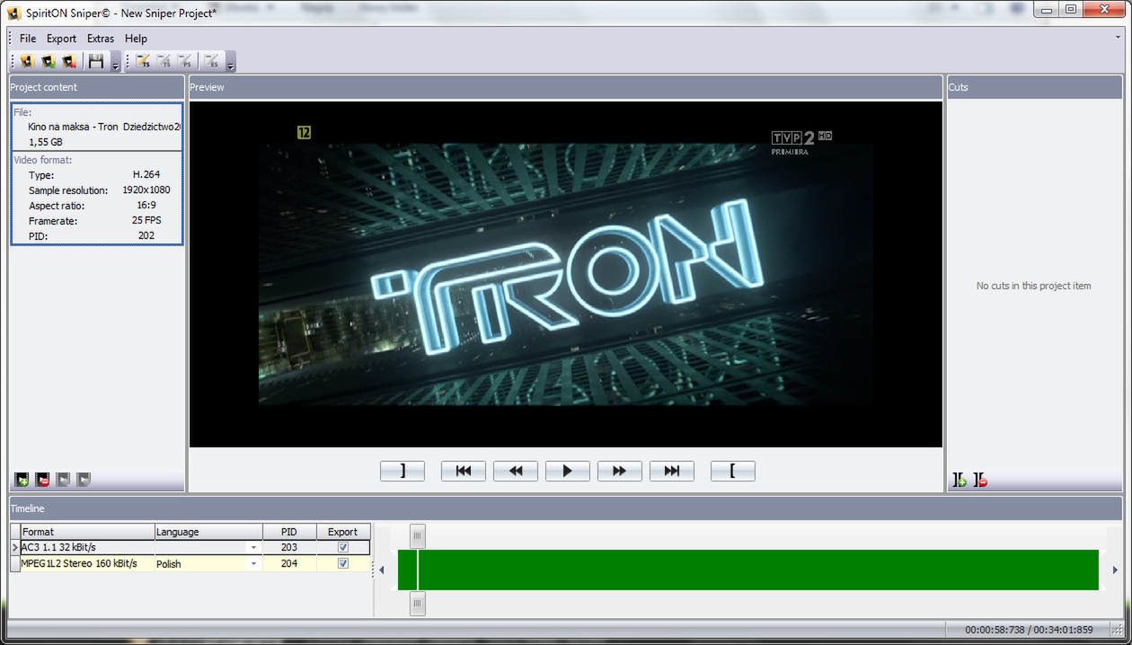Click the Cuts panel header
Image resolution: width=1132 pixels, height=645 pixels.
(x=1034, y=87)
